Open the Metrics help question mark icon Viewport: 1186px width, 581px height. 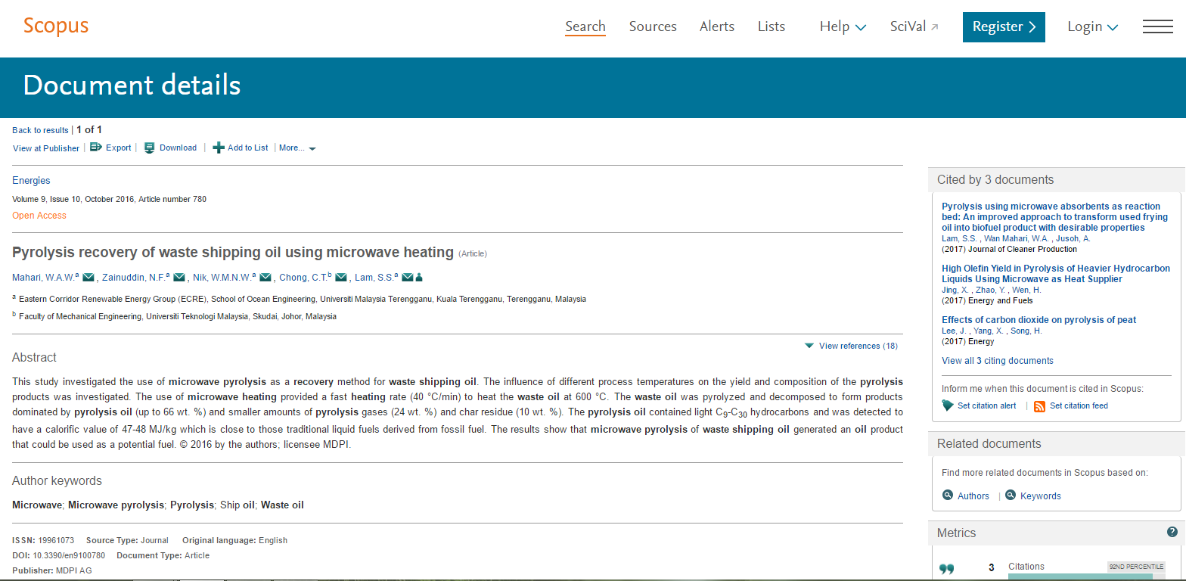(x=1172, y=533)
